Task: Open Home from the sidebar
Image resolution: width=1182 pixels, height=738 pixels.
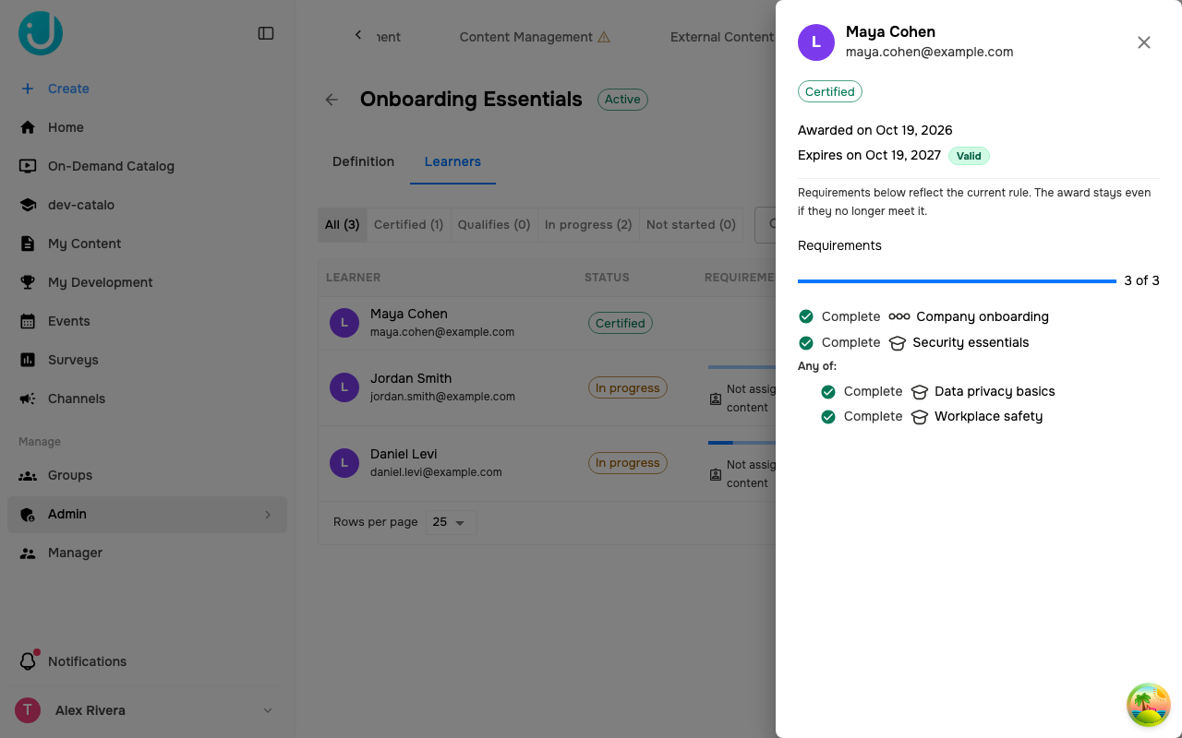Action: tap(147, 127)
